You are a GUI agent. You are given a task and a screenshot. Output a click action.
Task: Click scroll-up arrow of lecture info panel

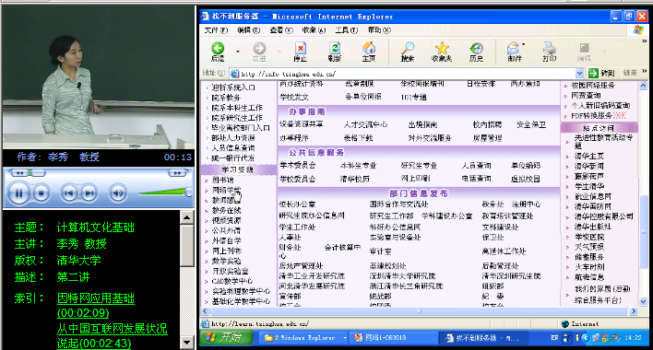tap(187, 217)
